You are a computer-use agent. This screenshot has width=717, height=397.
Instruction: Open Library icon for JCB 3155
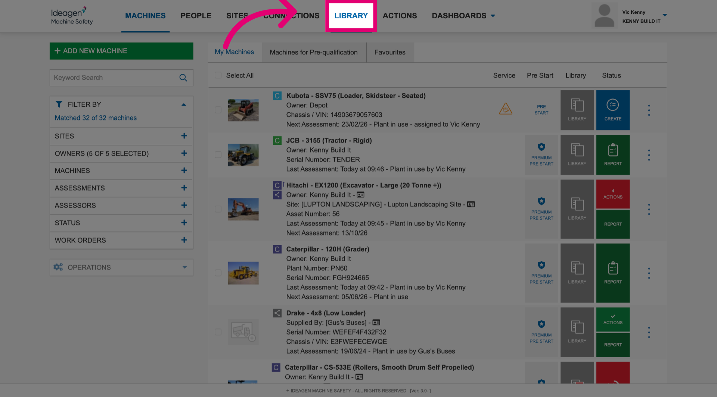(577, 154)
